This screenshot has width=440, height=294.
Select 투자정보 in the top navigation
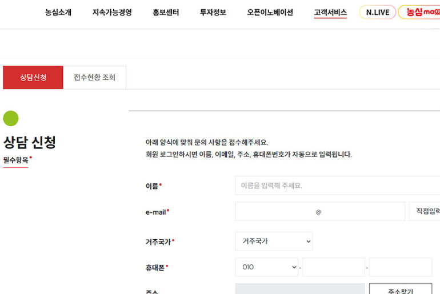(213, 13)
